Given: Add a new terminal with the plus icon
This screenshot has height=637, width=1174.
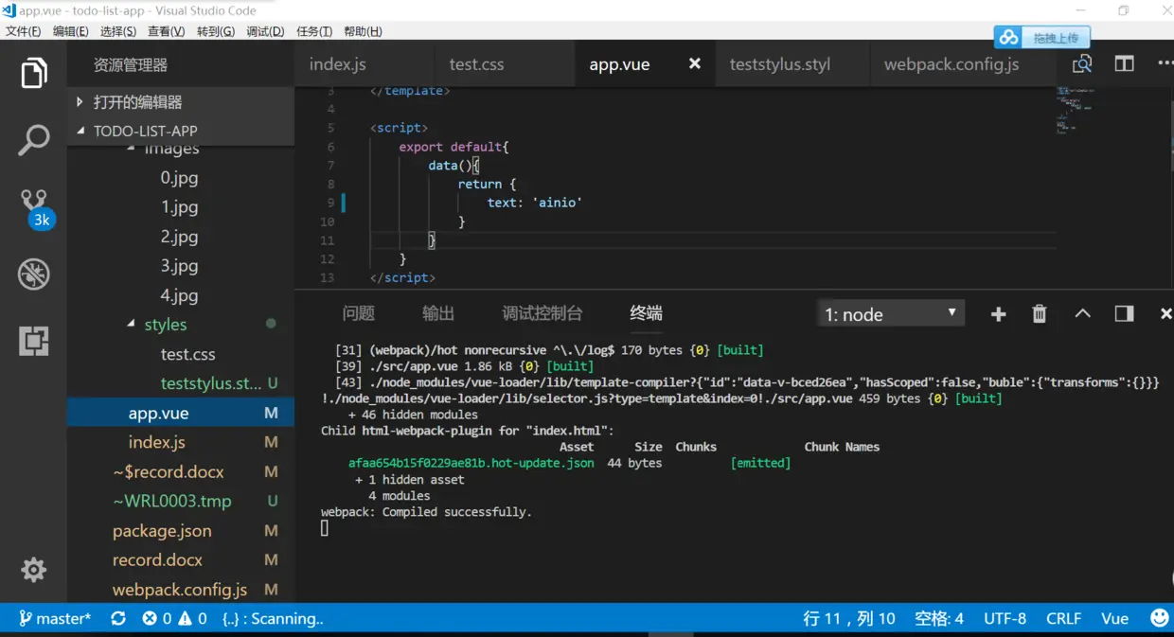Looking at the screenshot, I should [x=998, y=313].
